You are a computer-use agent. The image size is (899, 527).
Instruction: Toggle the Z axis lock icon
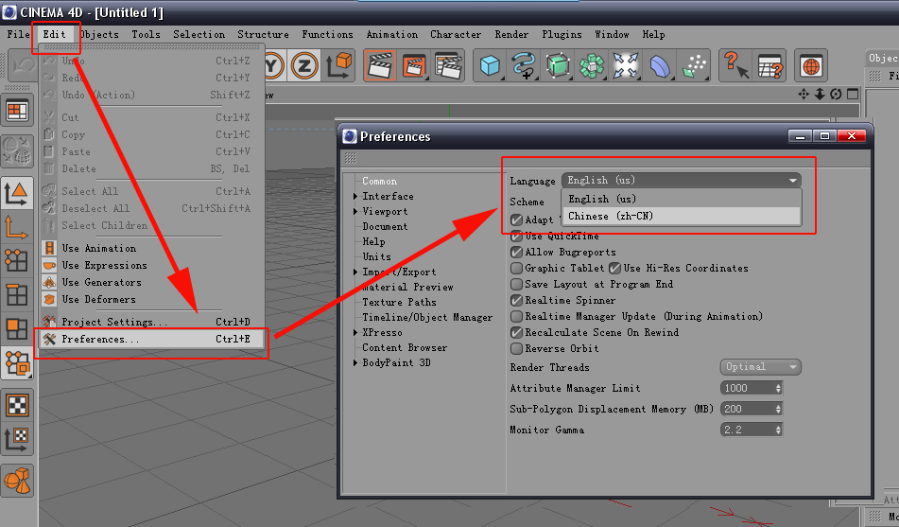pos(303,65)
